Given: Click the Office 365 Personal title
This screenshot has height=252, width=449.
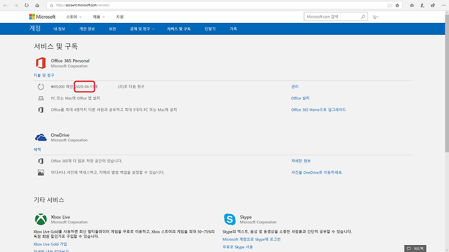Looking at the screenshot, I should click(x=70, y=60).
